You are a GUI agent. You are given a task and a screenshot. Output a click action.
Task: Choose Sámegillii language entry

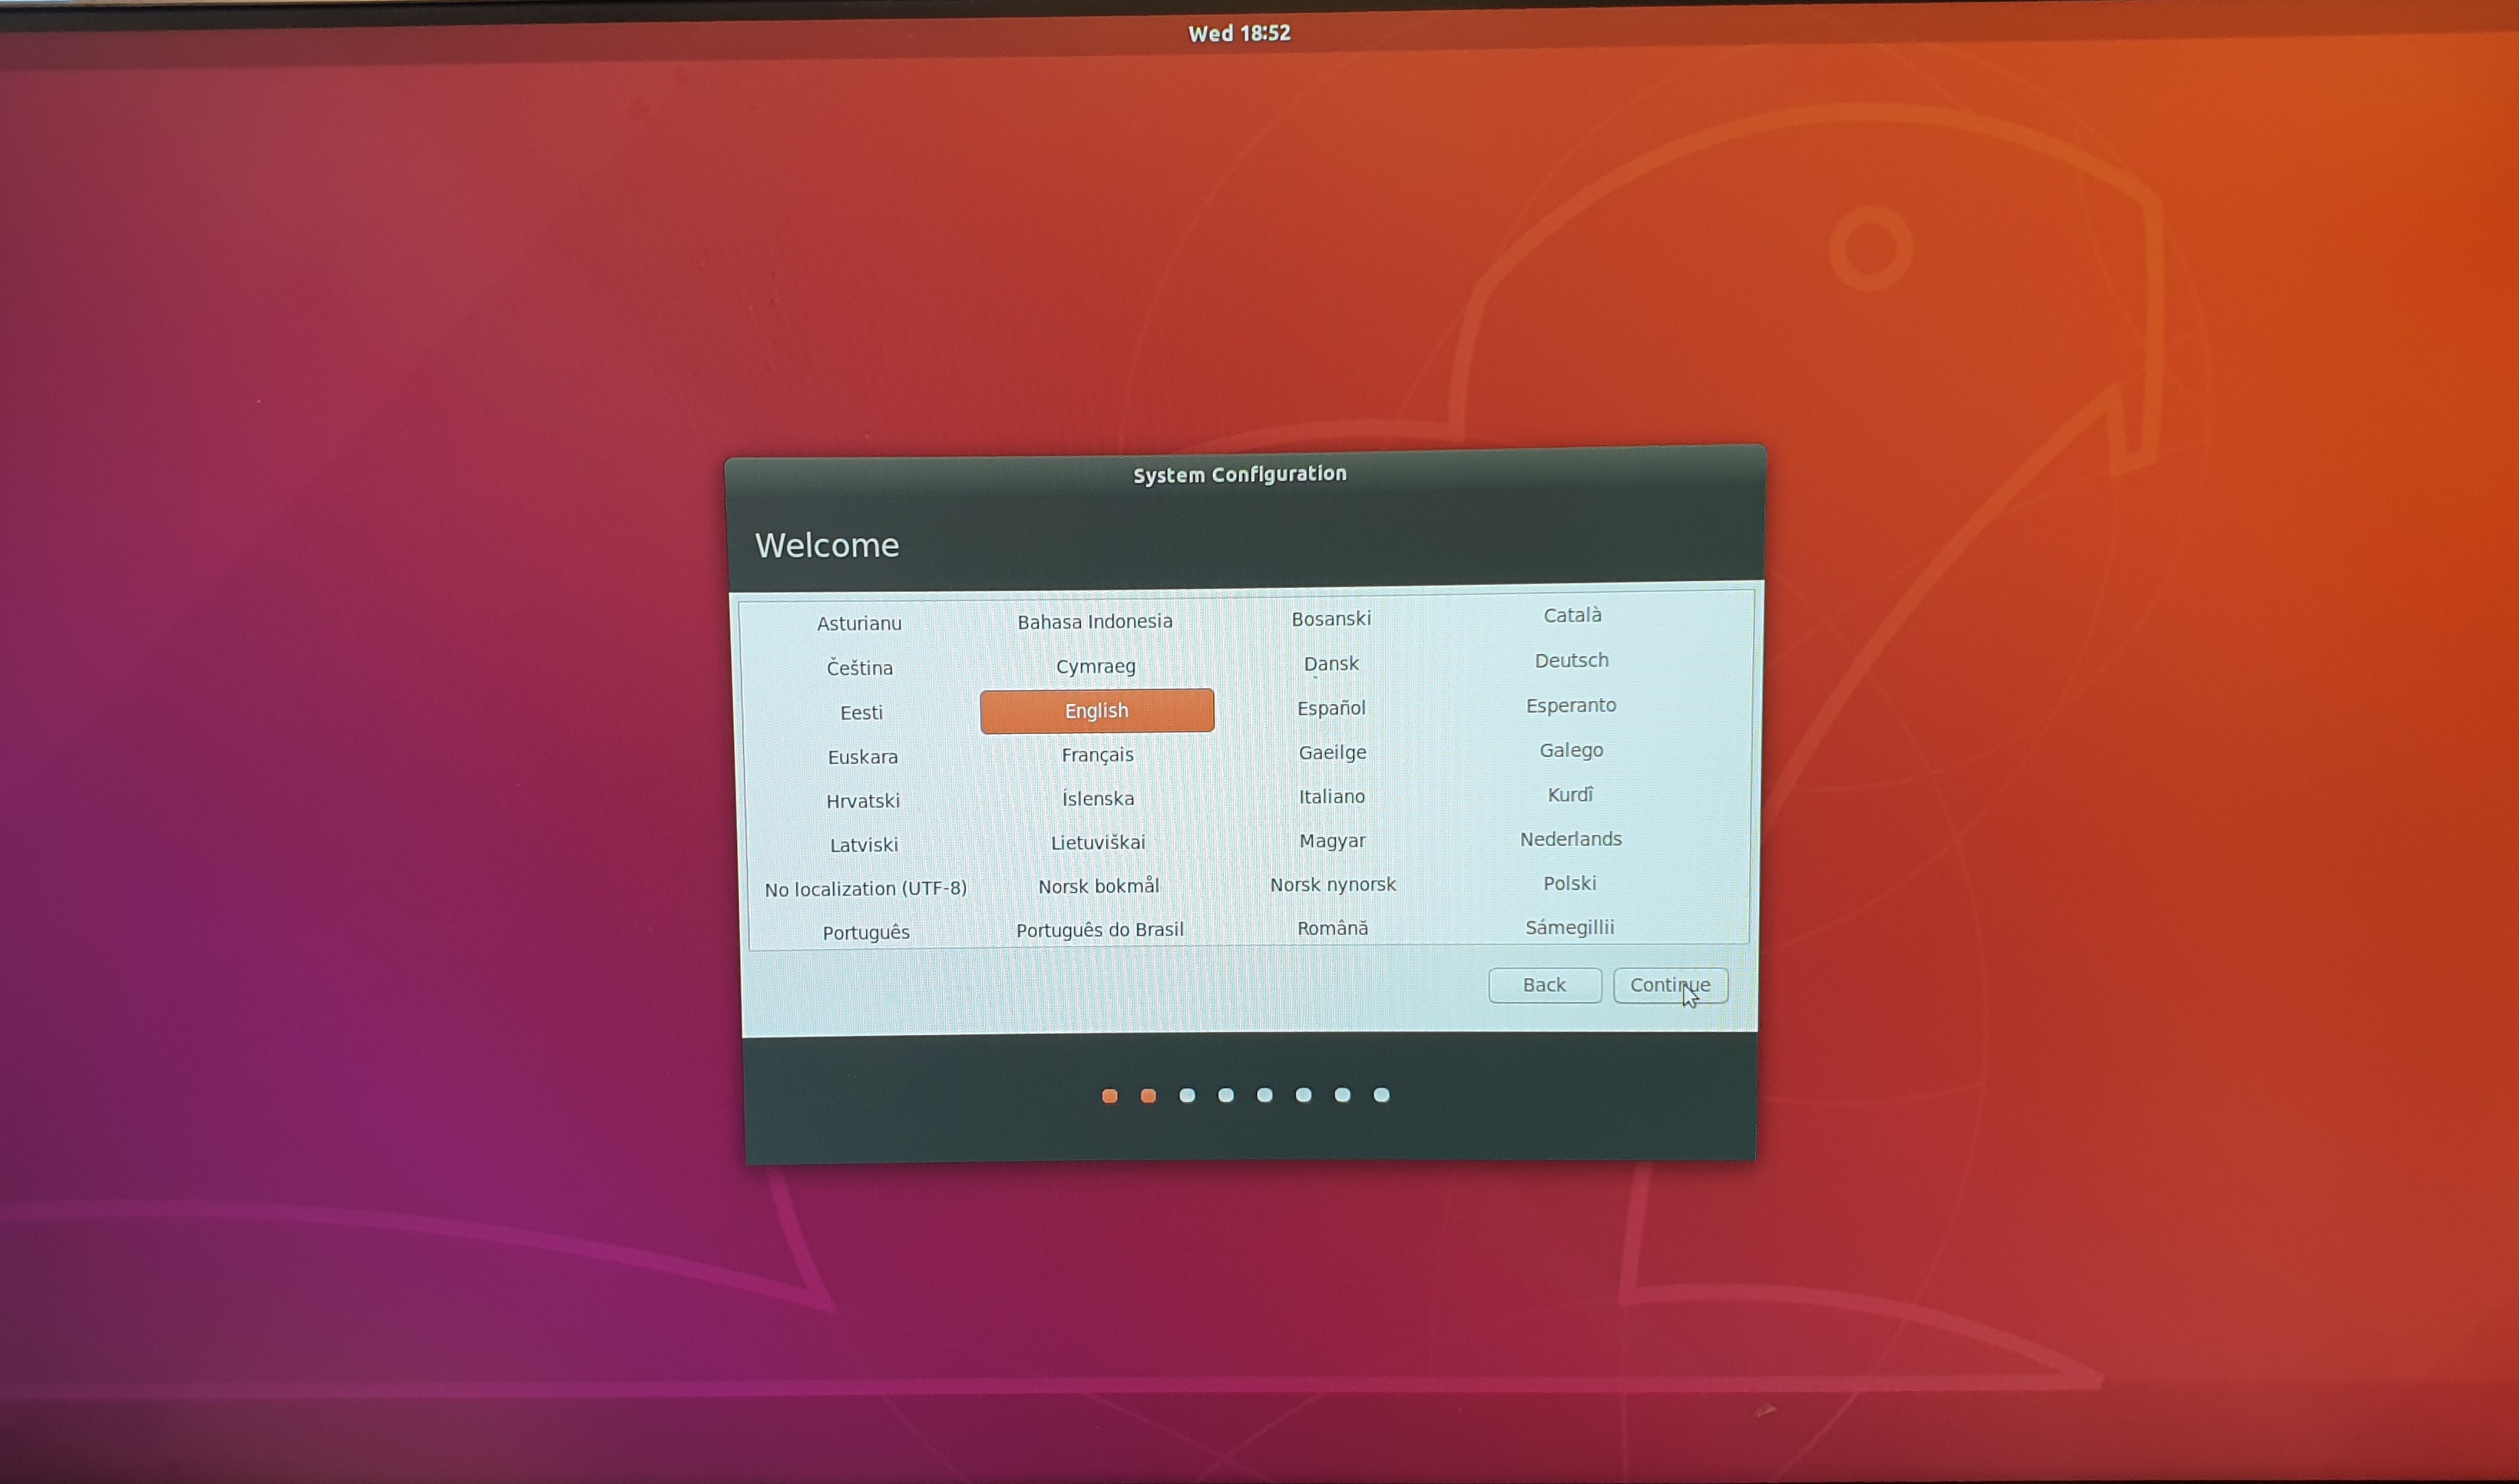click(1569, 927)
